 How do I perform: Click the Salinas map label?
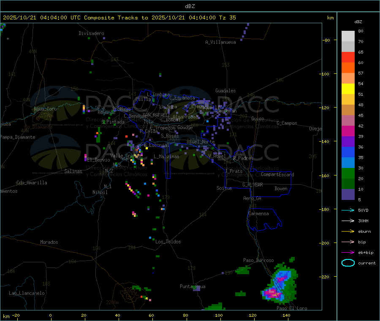tap(73, 171)
